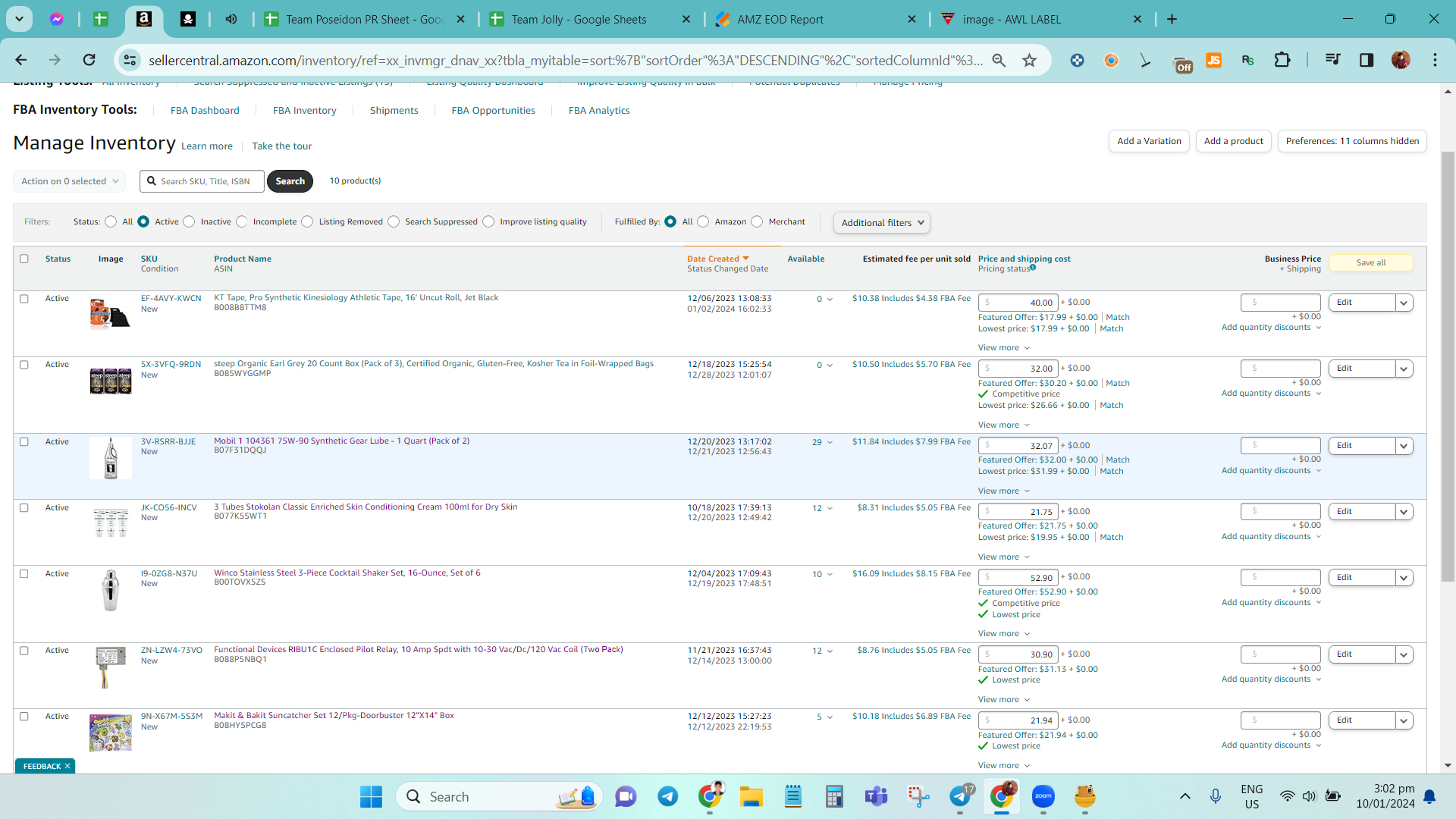The width and height of the screenshot is (1456, 819).
Task: Expand available quantity arrow for Mobil 1 row
Action: [830, 442]
